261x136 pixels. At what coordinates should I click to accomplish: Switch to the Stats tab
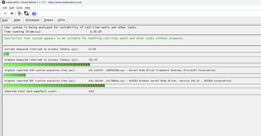17,20
